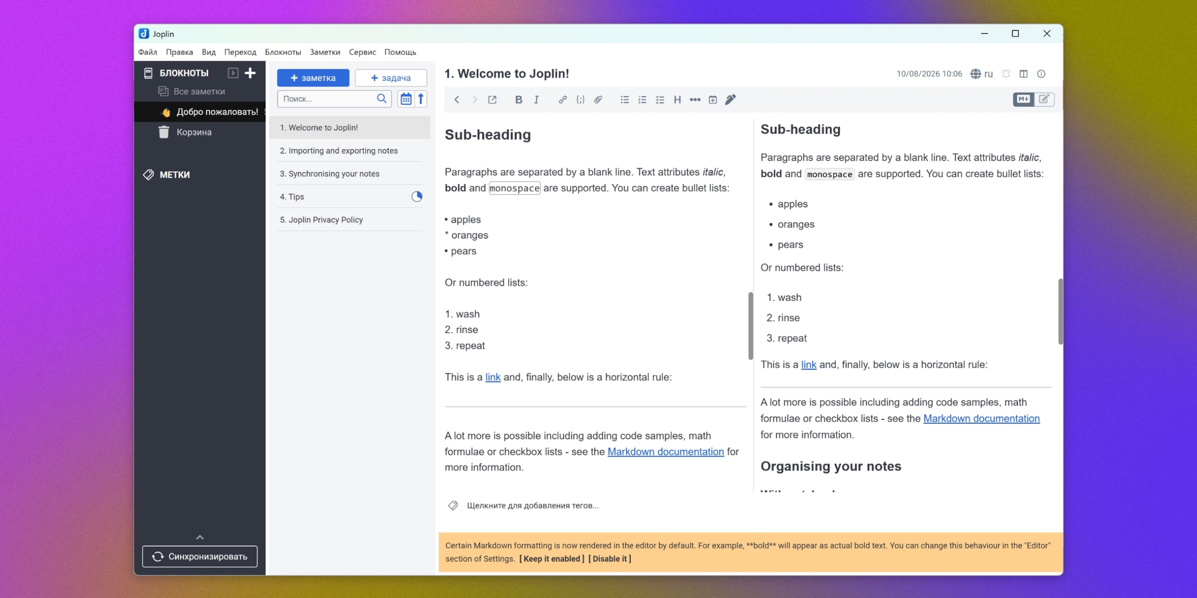Open the Заметки menu
This screenshot has height=598, width=1197.
[325, 52]
